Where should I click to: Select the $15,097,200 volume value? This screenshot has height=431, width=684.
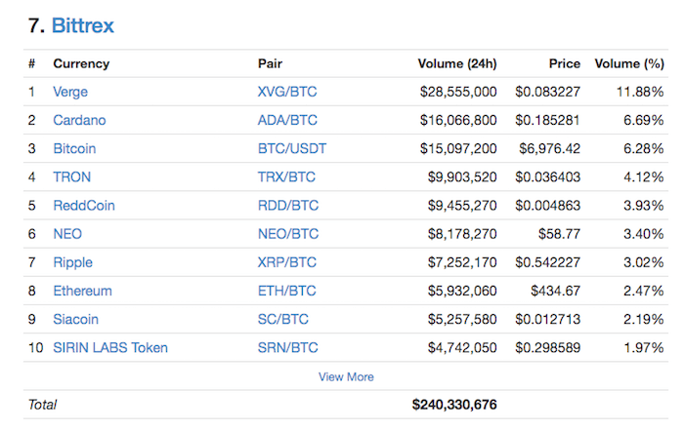(458, 148)
